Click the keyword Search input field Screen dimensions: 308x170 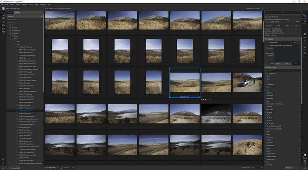click(282, 70)
